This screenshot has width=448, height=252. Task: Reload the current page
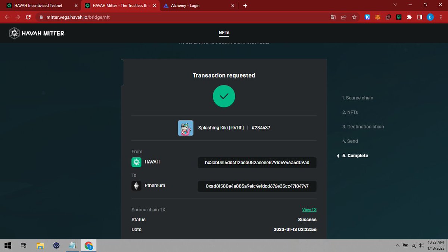click(28, 17)
